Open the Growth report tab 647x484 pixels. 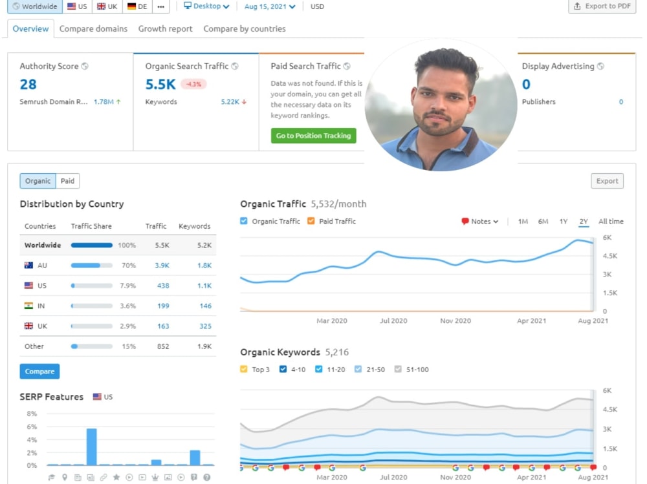click(x=165, y=29)
